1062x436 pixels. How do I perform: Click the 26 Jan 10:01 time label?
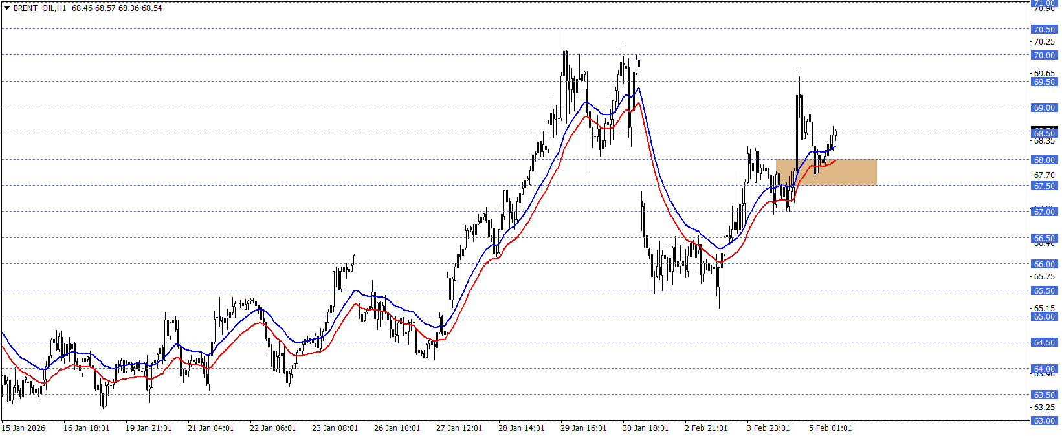[397, 428]
